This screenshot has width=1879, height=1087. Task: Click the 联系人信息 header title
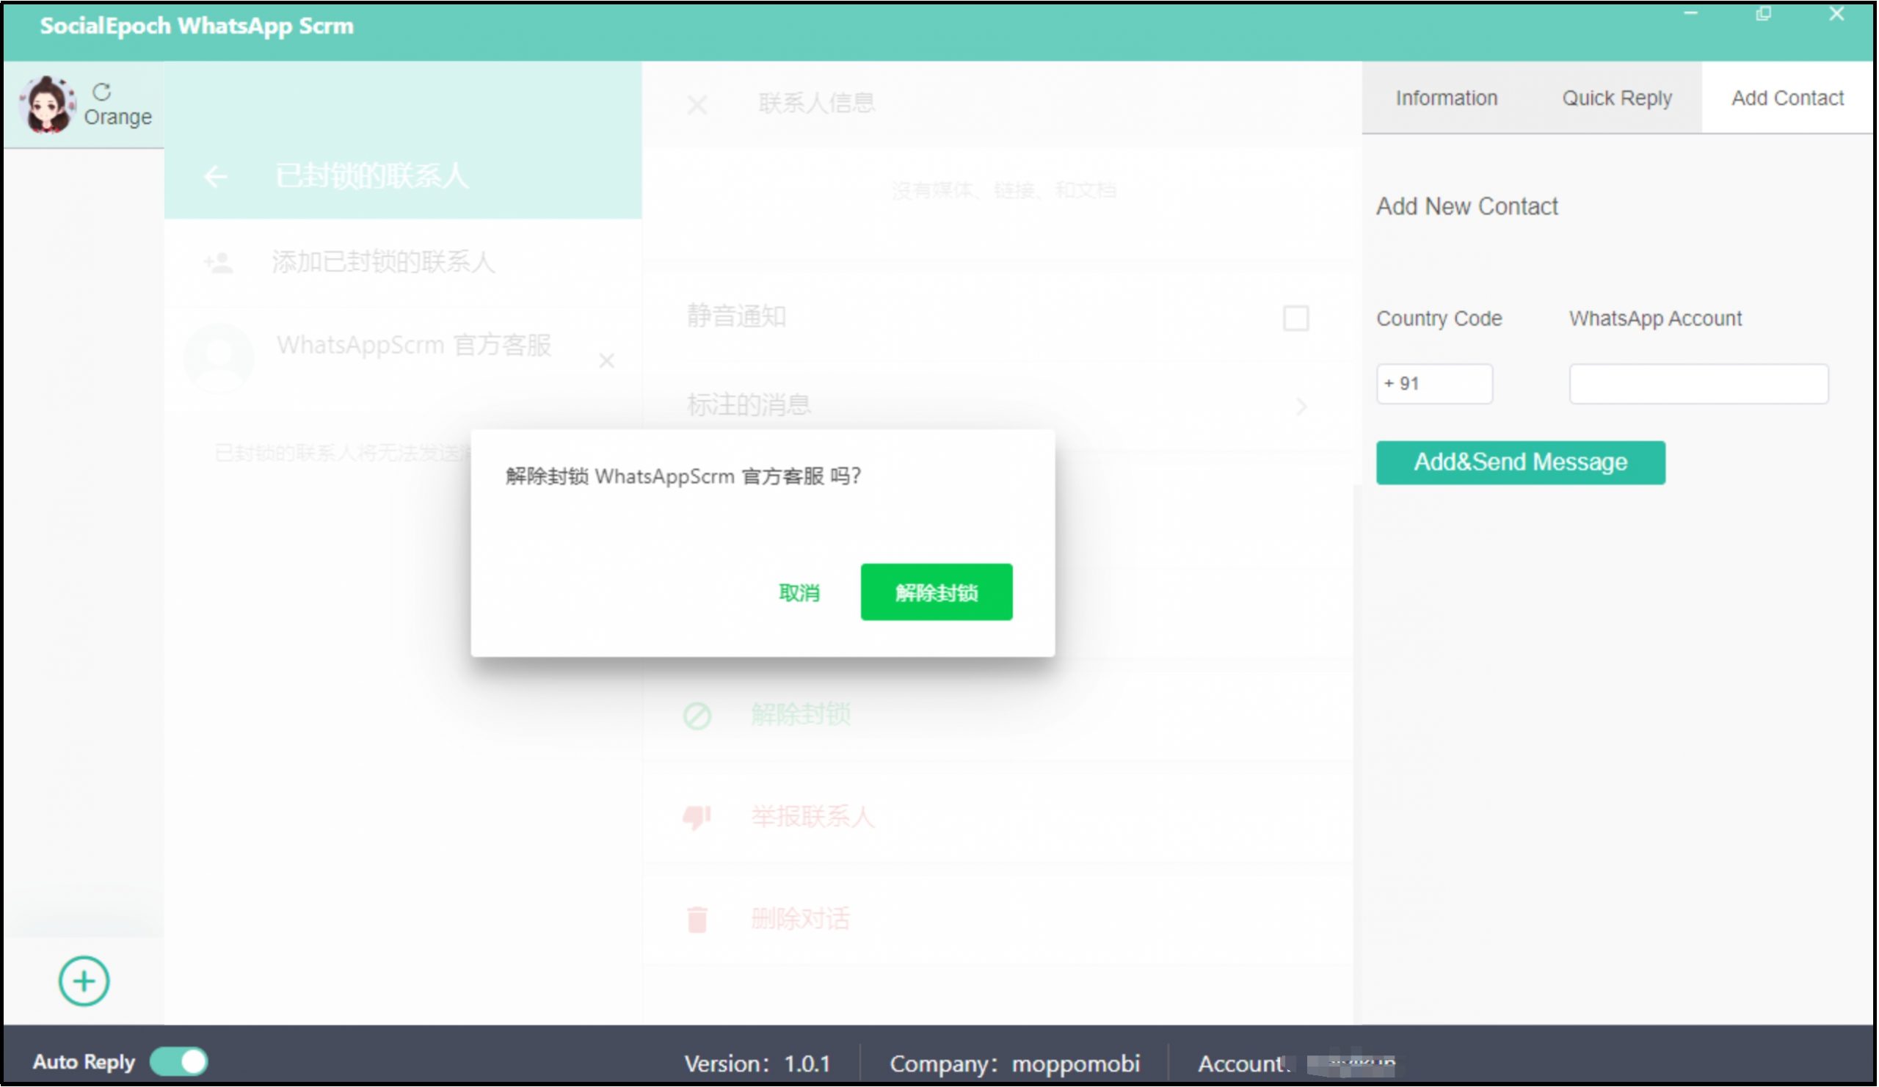pos(817,103)
